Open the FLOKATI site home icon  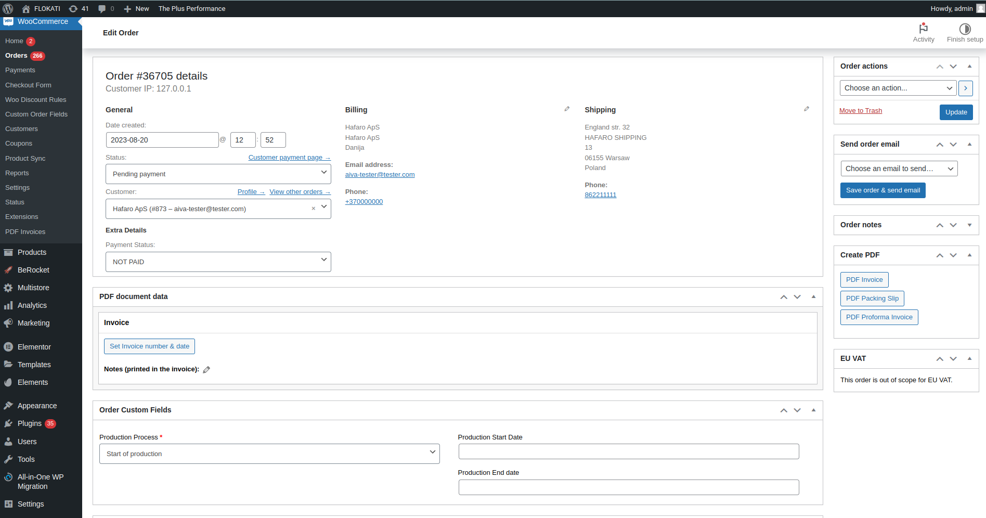(x=26, y=9)
